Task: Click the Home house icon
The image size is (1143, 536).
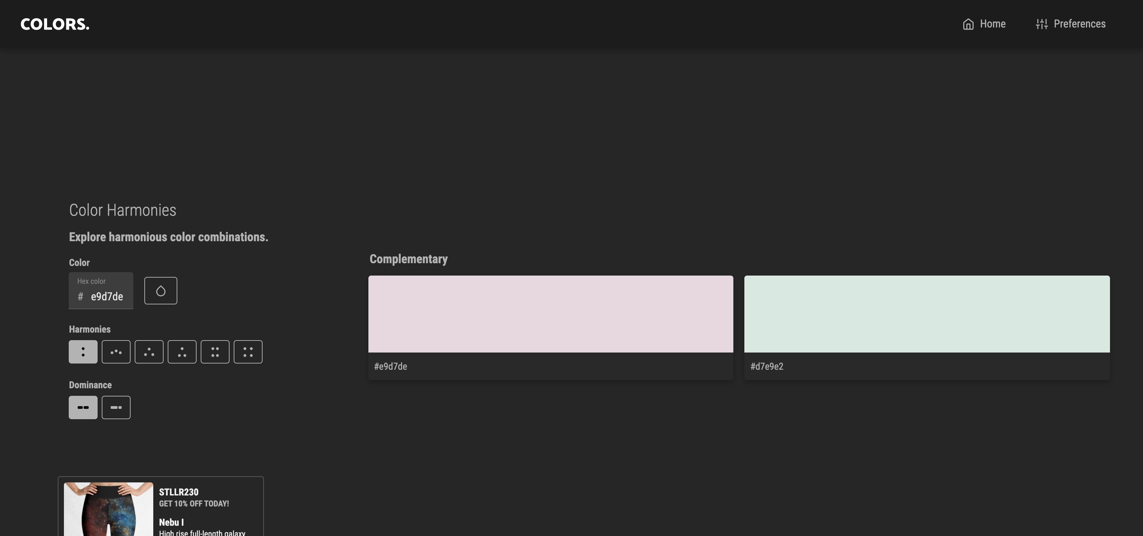Action: click(x=968, y=24)
